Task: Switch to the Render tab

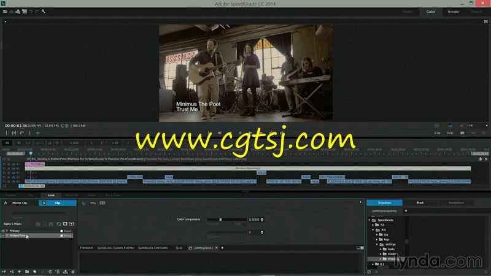Action: (454, 12)
